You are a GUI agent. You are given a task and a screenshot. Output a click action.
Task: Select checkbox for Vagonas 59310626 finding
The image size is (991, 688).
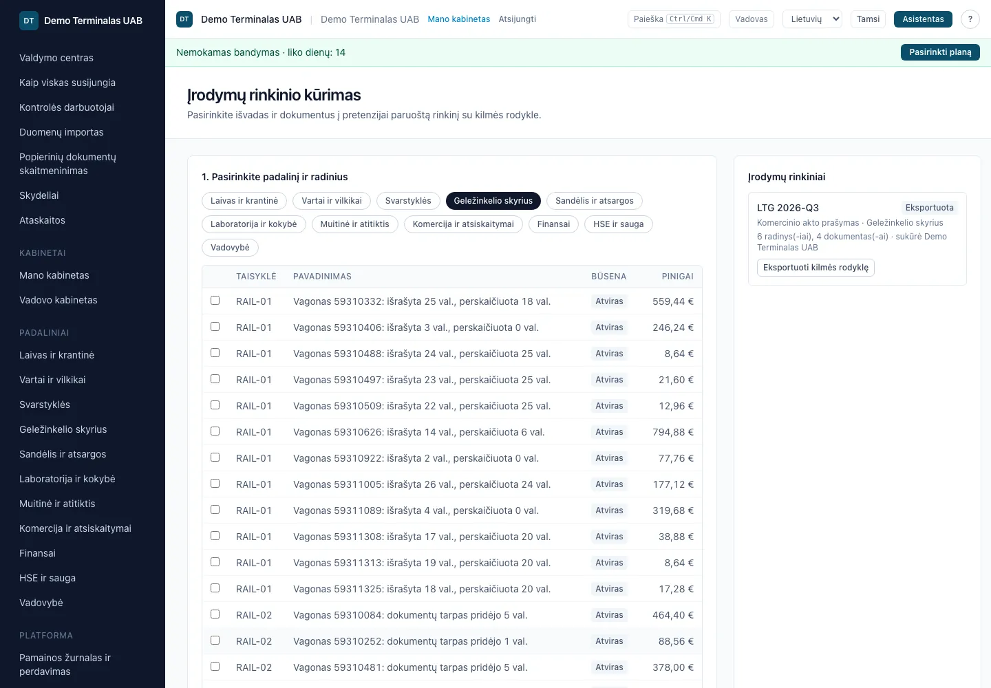pyautogui.click(x=215, y=431)
